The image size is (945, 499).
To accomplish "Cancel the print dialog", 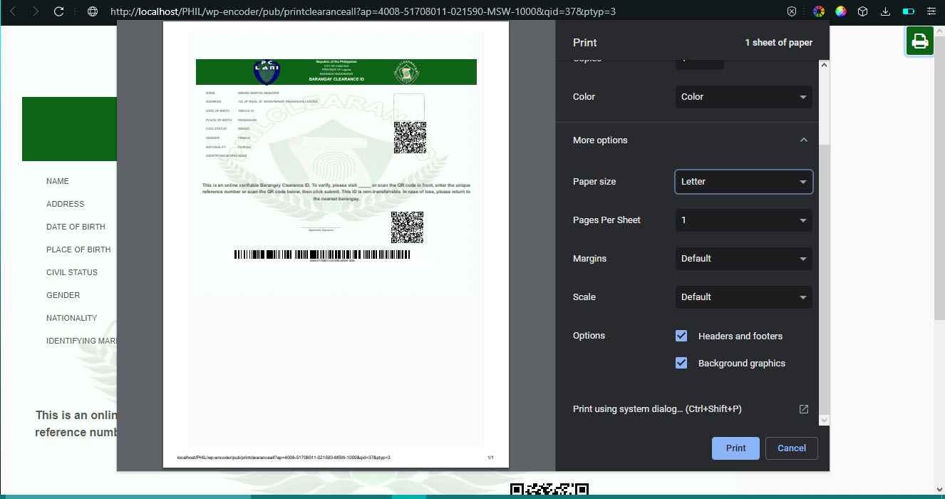I will pyautogui.click(x=791, y=448).
